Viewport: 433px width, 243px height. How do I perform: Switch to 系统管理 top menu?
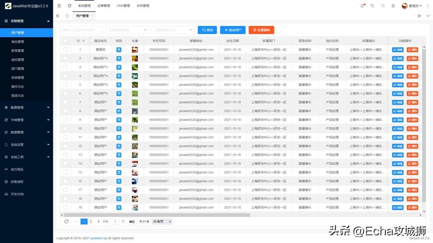tap(84, 6)
